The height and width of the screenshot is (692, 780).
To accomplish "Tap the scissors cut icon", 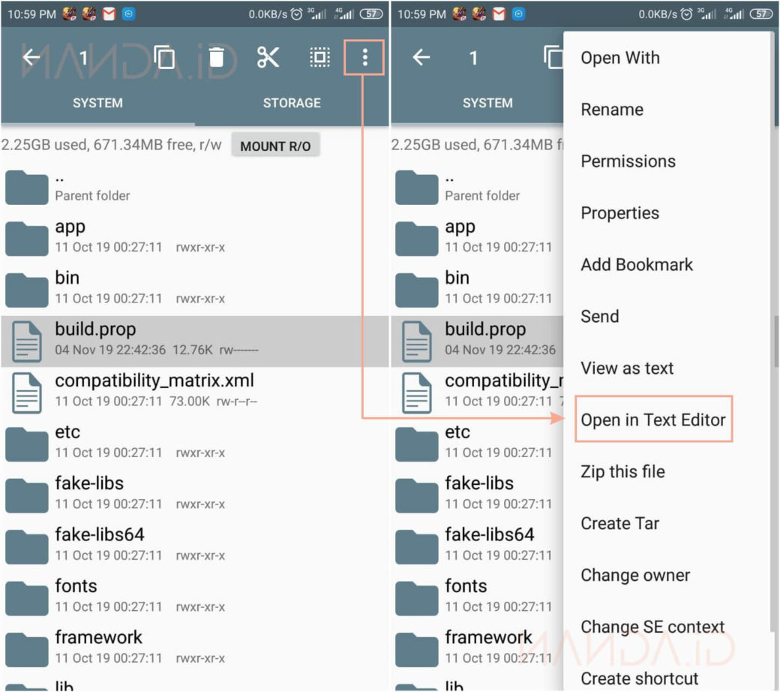I will pos(268,58).
